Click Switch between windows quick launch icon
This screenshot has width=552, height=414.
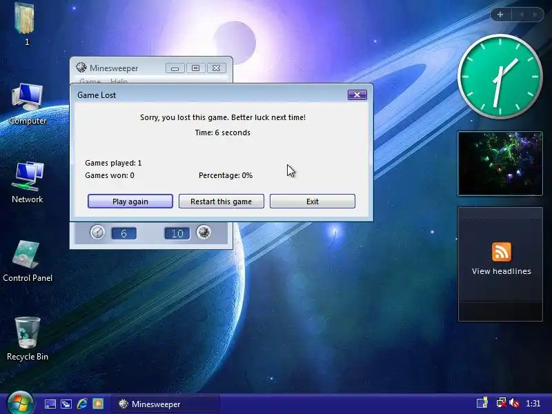pos(66,404)
